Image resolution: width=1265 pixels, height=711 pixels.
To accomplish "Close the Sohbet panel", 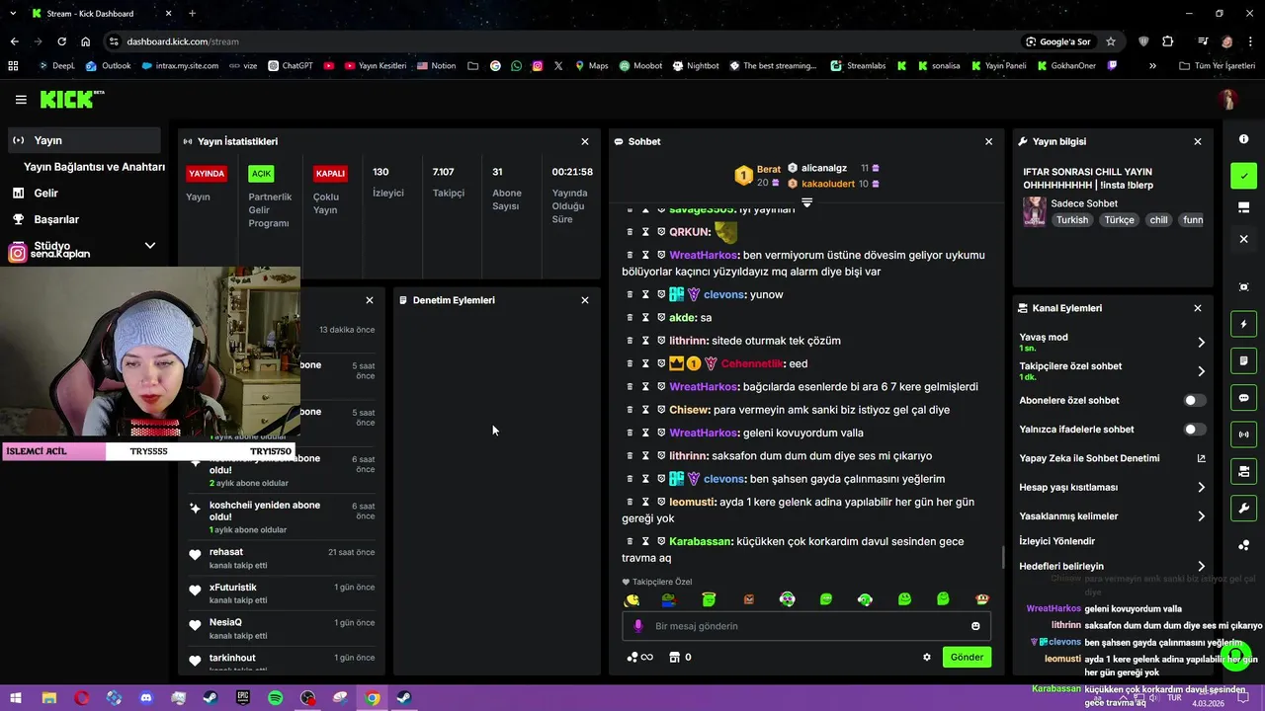I will pyautogui.click(x=988, y=142).
